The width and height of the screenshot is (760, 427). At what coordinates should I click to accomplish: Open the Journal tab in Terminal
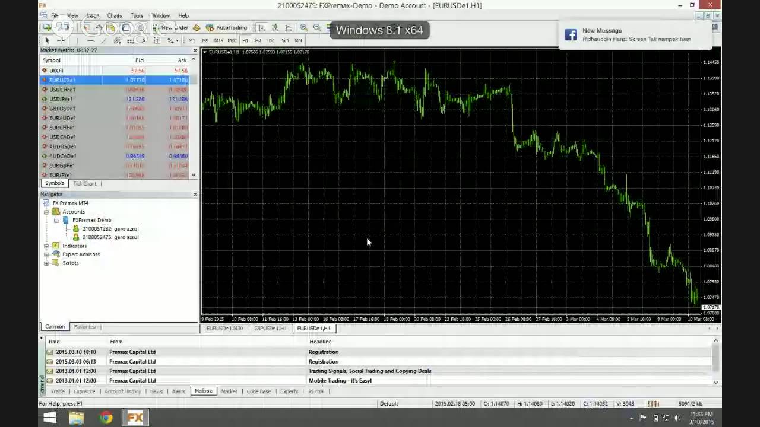(316, 391)
